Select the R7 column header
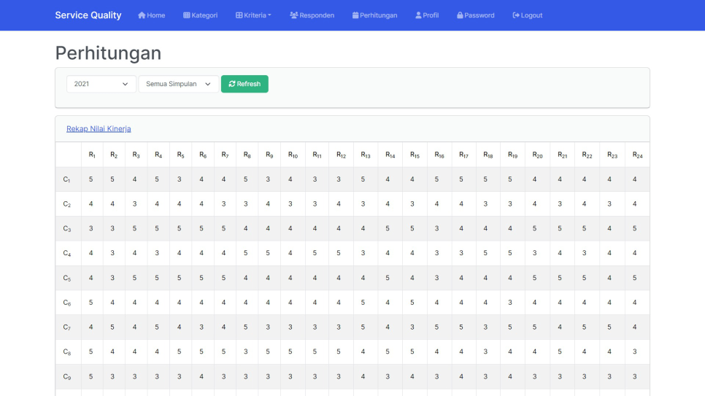The width and height of the screenshot is (705, 396). 226,155
